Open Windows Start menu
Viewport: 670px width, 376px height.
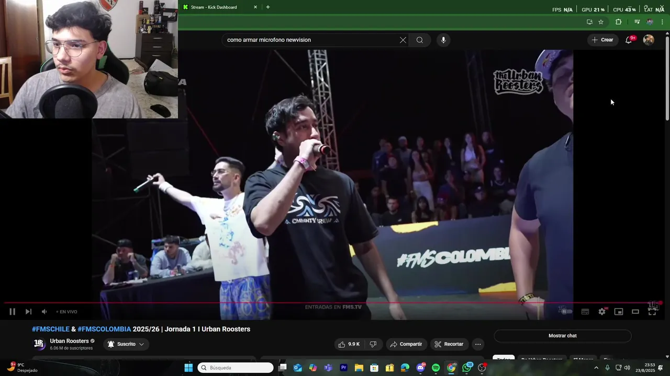click(188, 368)
